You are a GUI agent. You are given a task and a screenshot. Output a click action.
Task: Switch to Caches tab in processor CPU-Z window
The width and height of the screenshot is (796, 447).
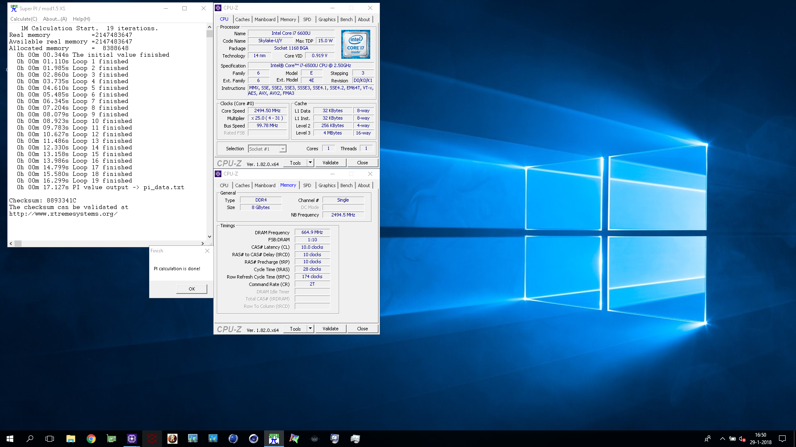point(243,19)
